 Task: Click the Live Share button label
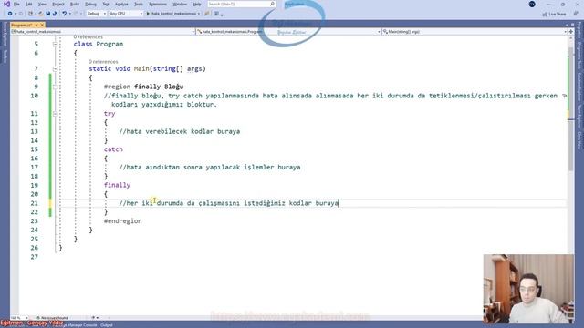click(558, 15)
